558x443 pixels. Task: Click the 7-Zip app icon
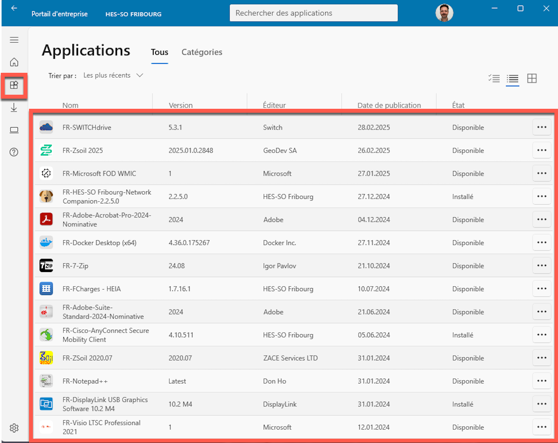[x=46, y=266]
